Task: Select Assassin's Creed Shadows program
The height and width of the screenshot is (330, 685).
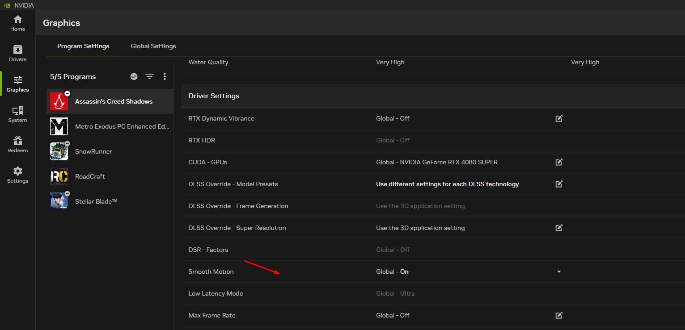Action: [x=110, y=101]
